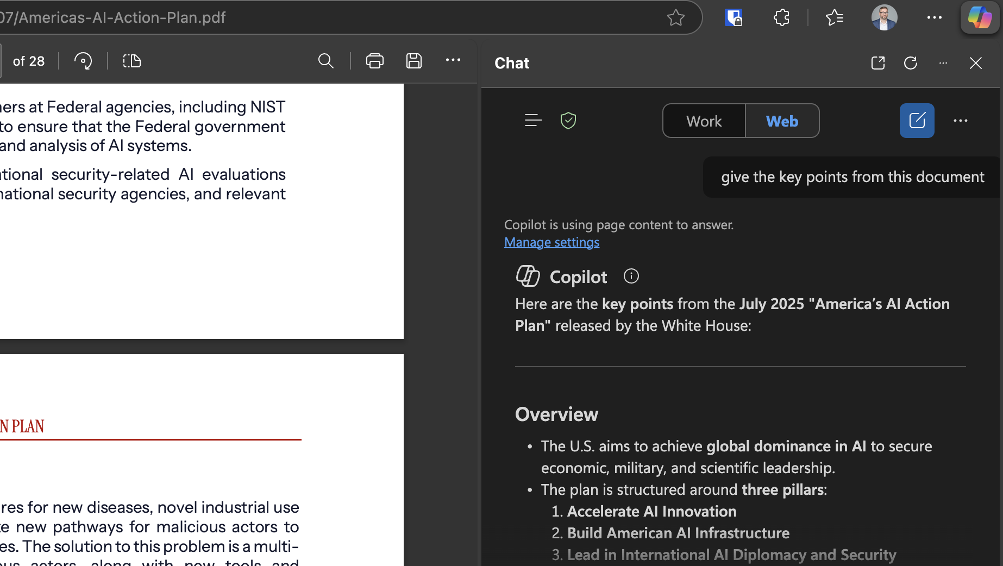Open PDF toolbar more options
The width and height of the screenshot is (1003, 566).
pos(453,60)
